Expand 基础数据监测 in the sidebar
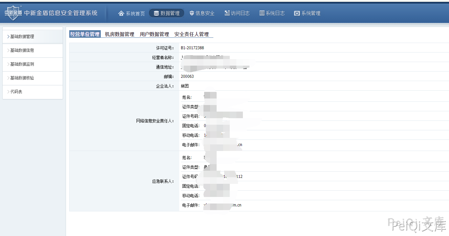The image size is (449, 236). click(x=22, y=64)
